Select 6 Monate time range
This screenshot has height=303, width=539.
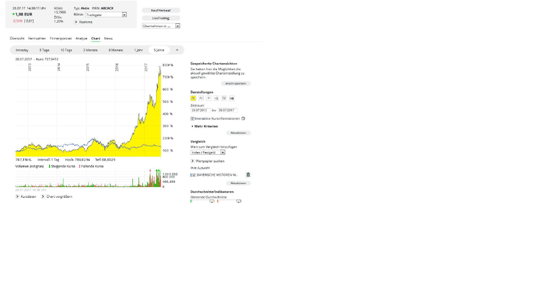coord(116,50)
